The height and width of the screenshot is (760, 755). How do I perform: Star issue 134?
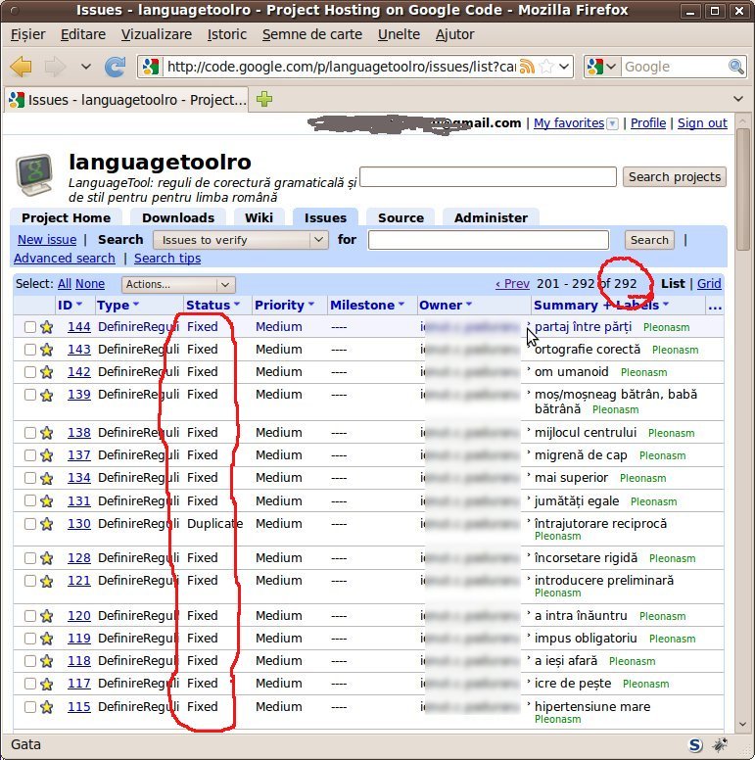pyautogui.click(x=47, y=478)
